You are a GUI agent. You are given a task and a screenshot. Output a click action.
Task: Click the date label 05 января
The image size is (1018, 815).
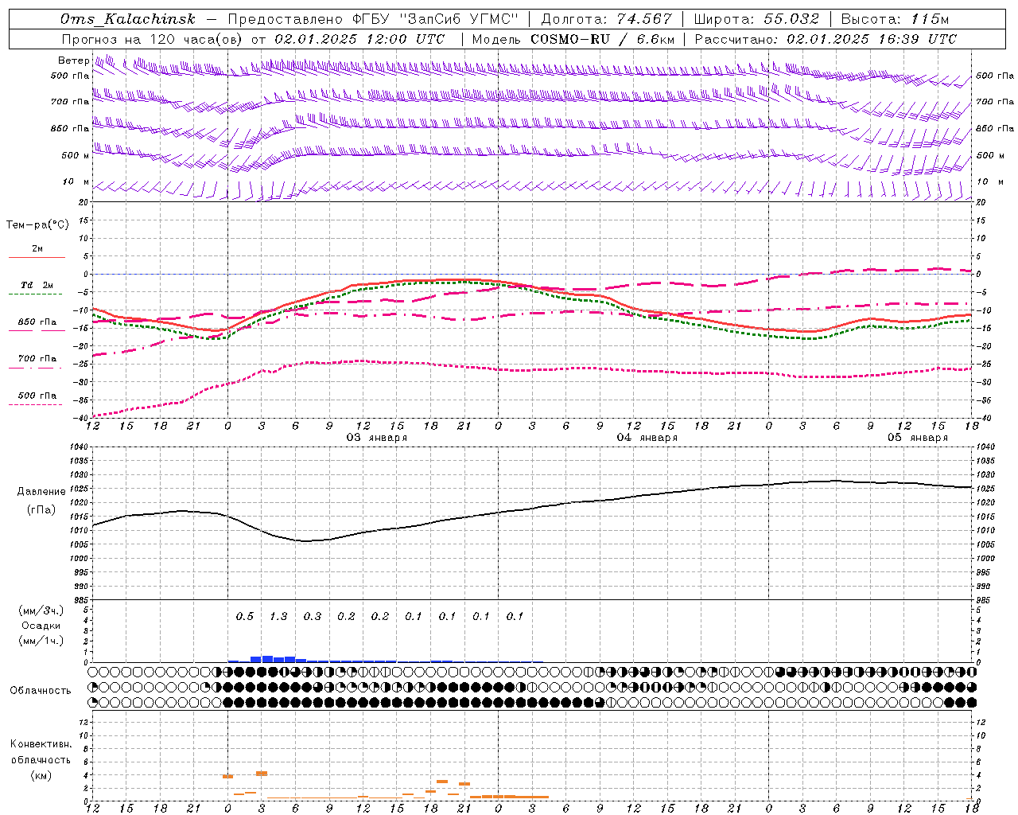tap(918, 438)
